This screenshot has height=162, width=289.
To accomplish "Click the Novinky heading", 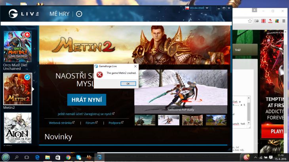I will click(58, 137).
